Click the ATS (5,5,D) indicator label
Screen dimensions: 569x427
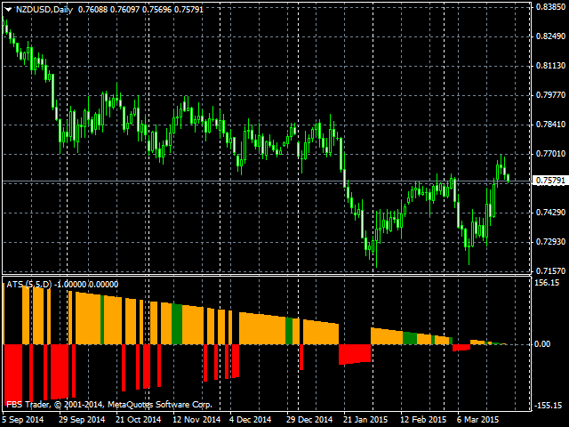tap(28, 284)
